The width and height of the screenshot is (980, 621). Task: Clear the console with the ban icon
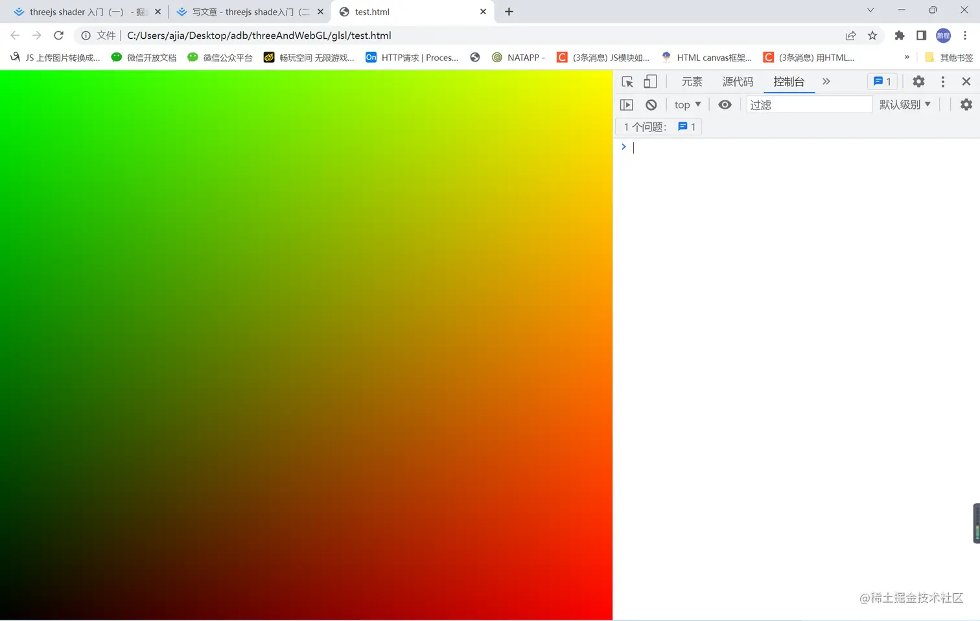(651, 105)
